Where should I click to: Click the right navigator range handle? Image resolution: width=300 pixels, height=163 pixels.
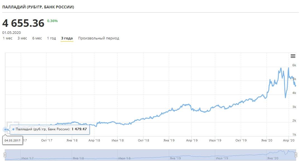[x=296, y=155]
